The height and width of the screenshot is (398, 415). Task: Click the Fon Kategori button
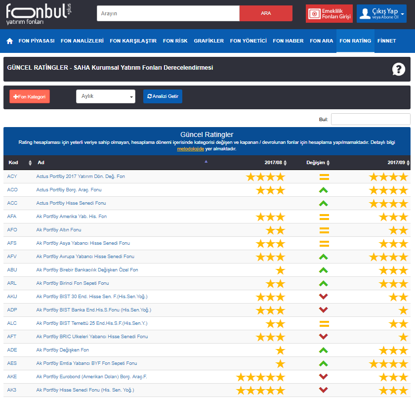coord(30,96)
